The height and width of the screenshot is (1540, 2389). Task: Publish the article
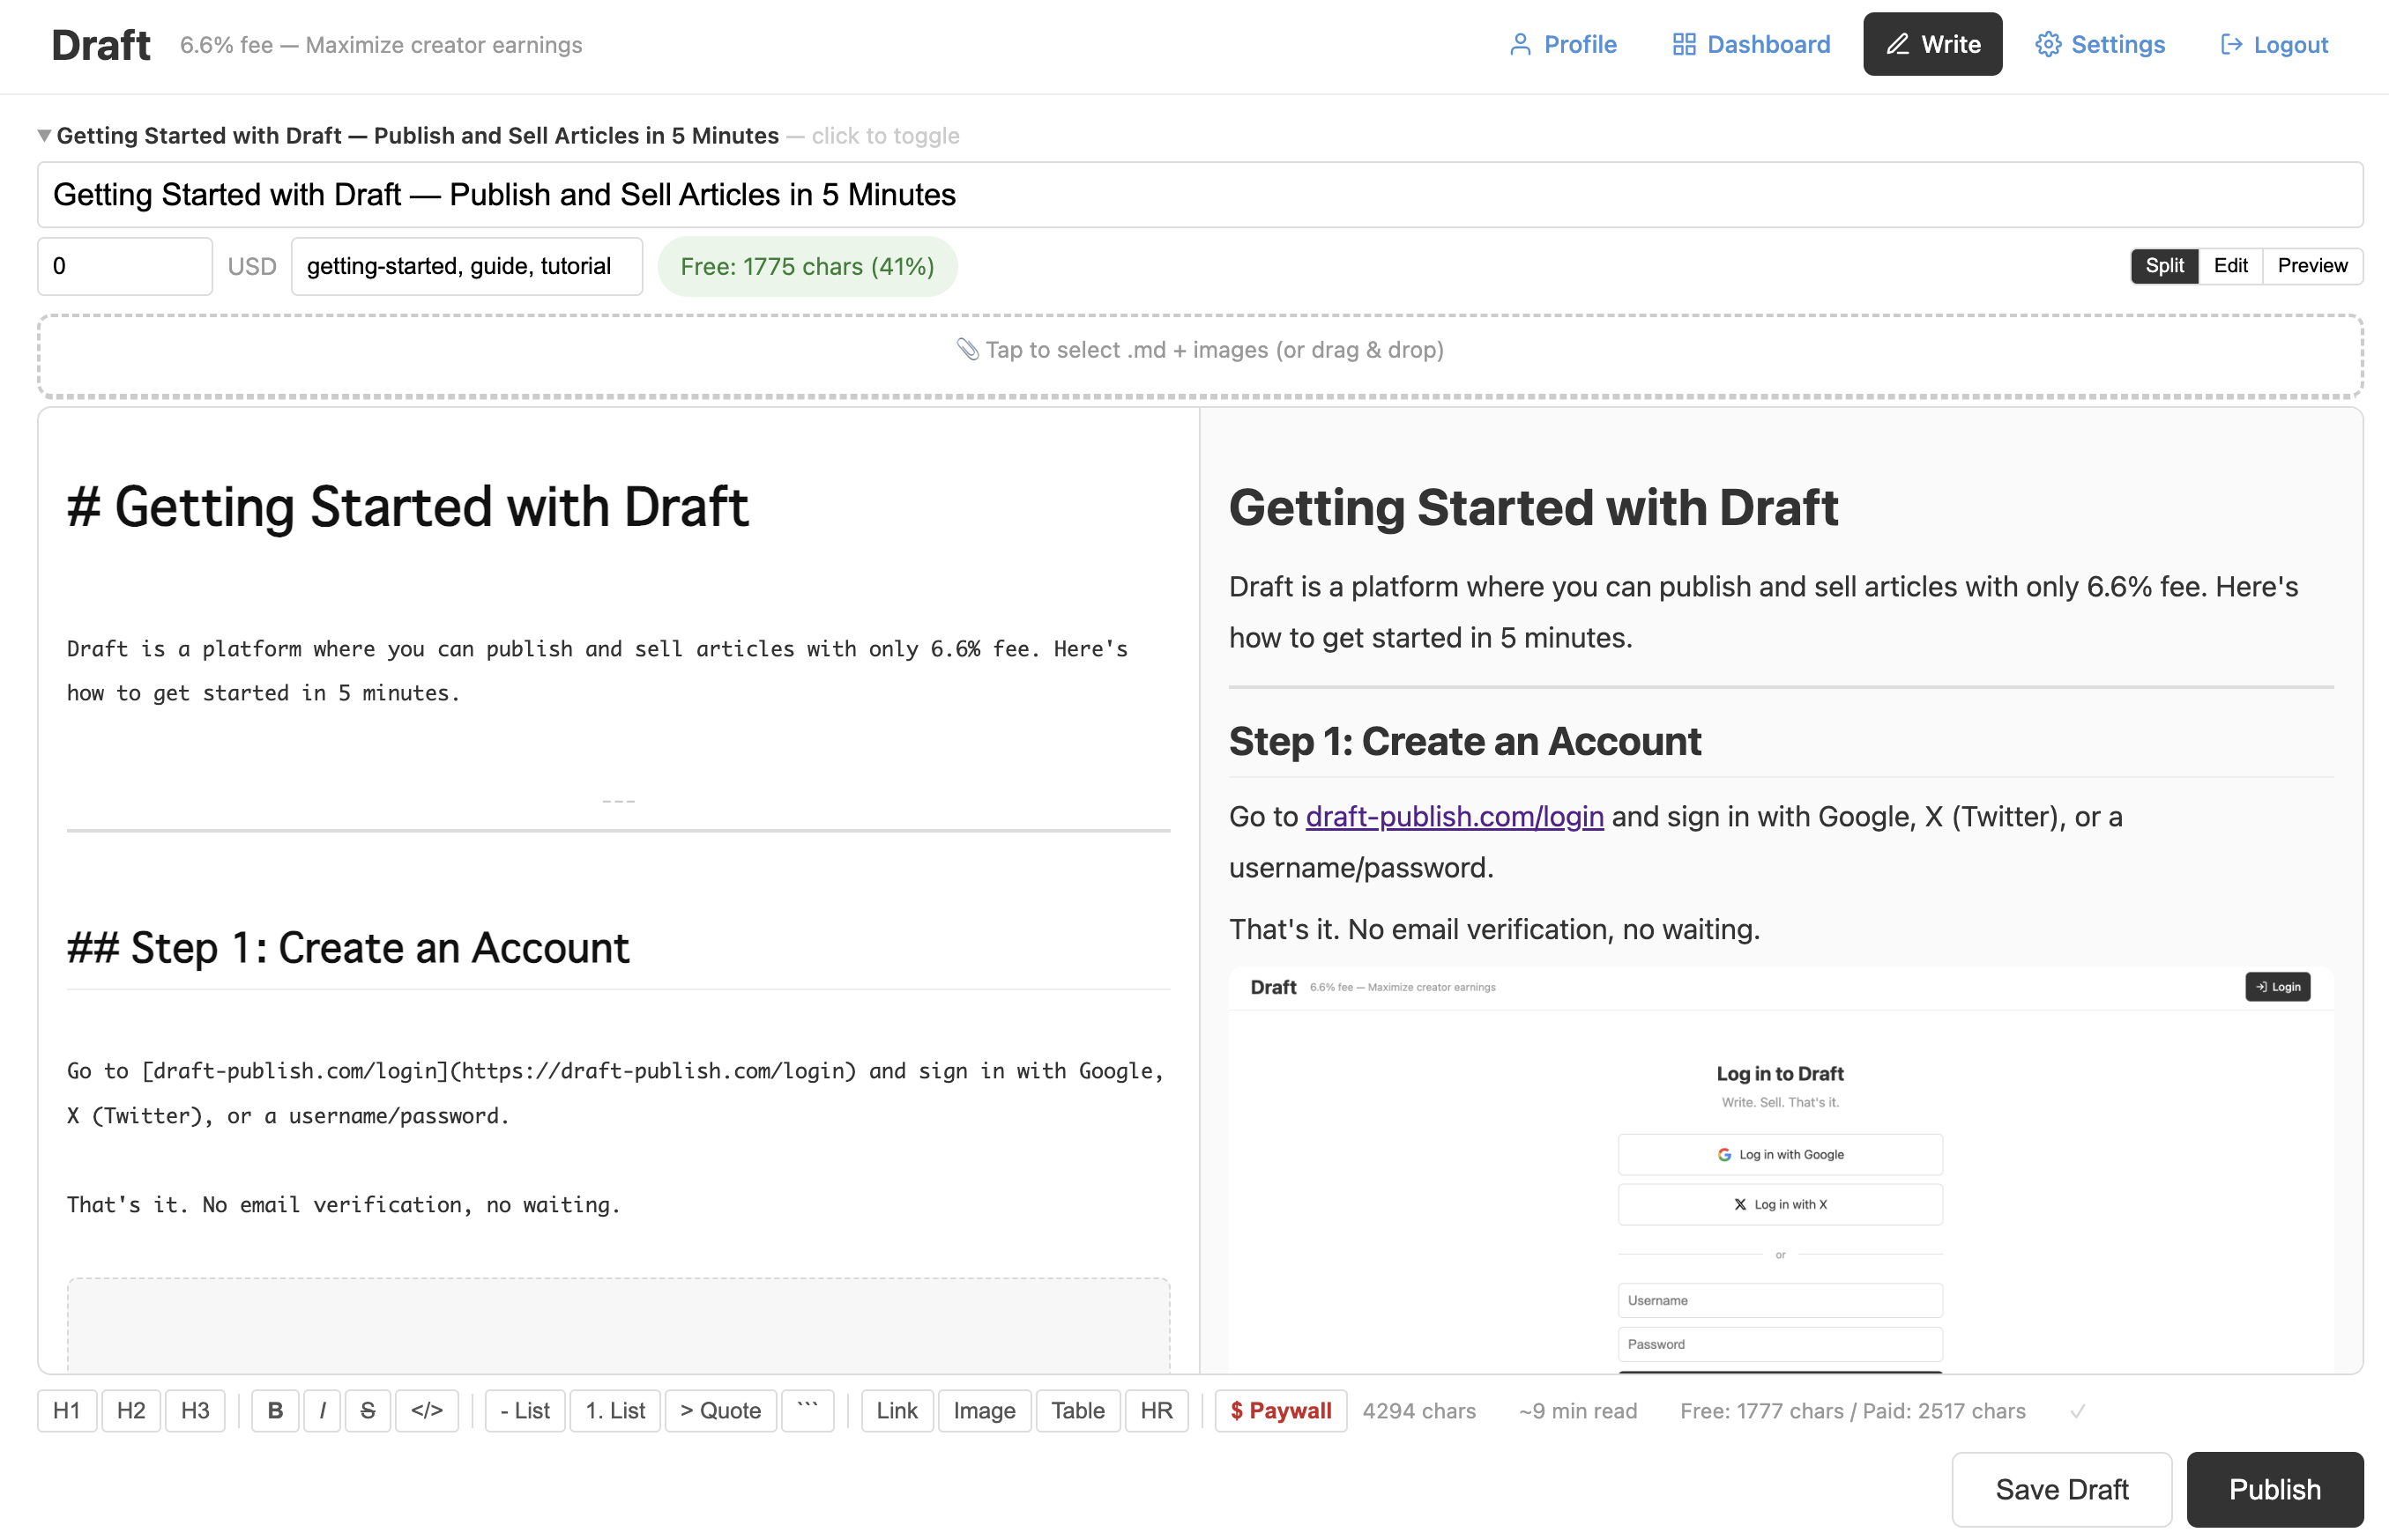tap(2275, 1489)
